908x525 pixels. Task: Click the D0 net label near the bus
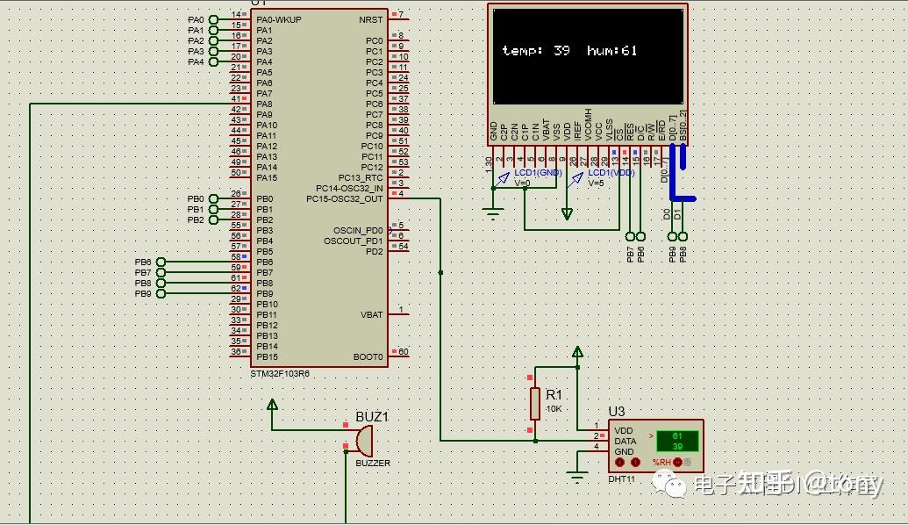tap(668, 213)
